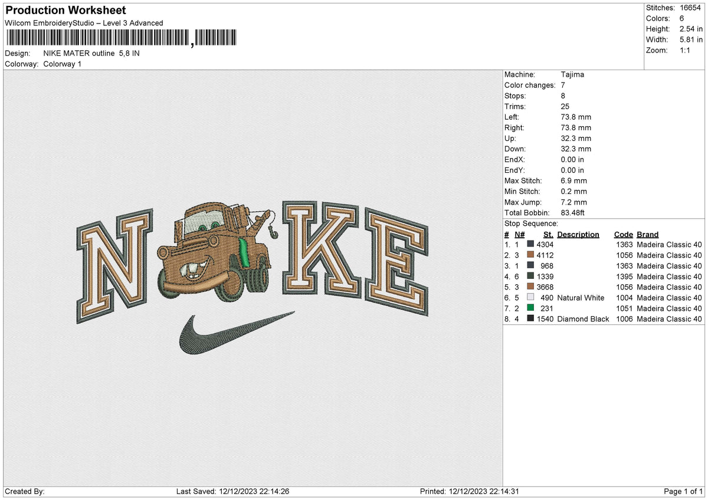This screenshot has height=500, width=708.
Task: Click the 'Production Worksheet' title
Action: pos(65,11)
